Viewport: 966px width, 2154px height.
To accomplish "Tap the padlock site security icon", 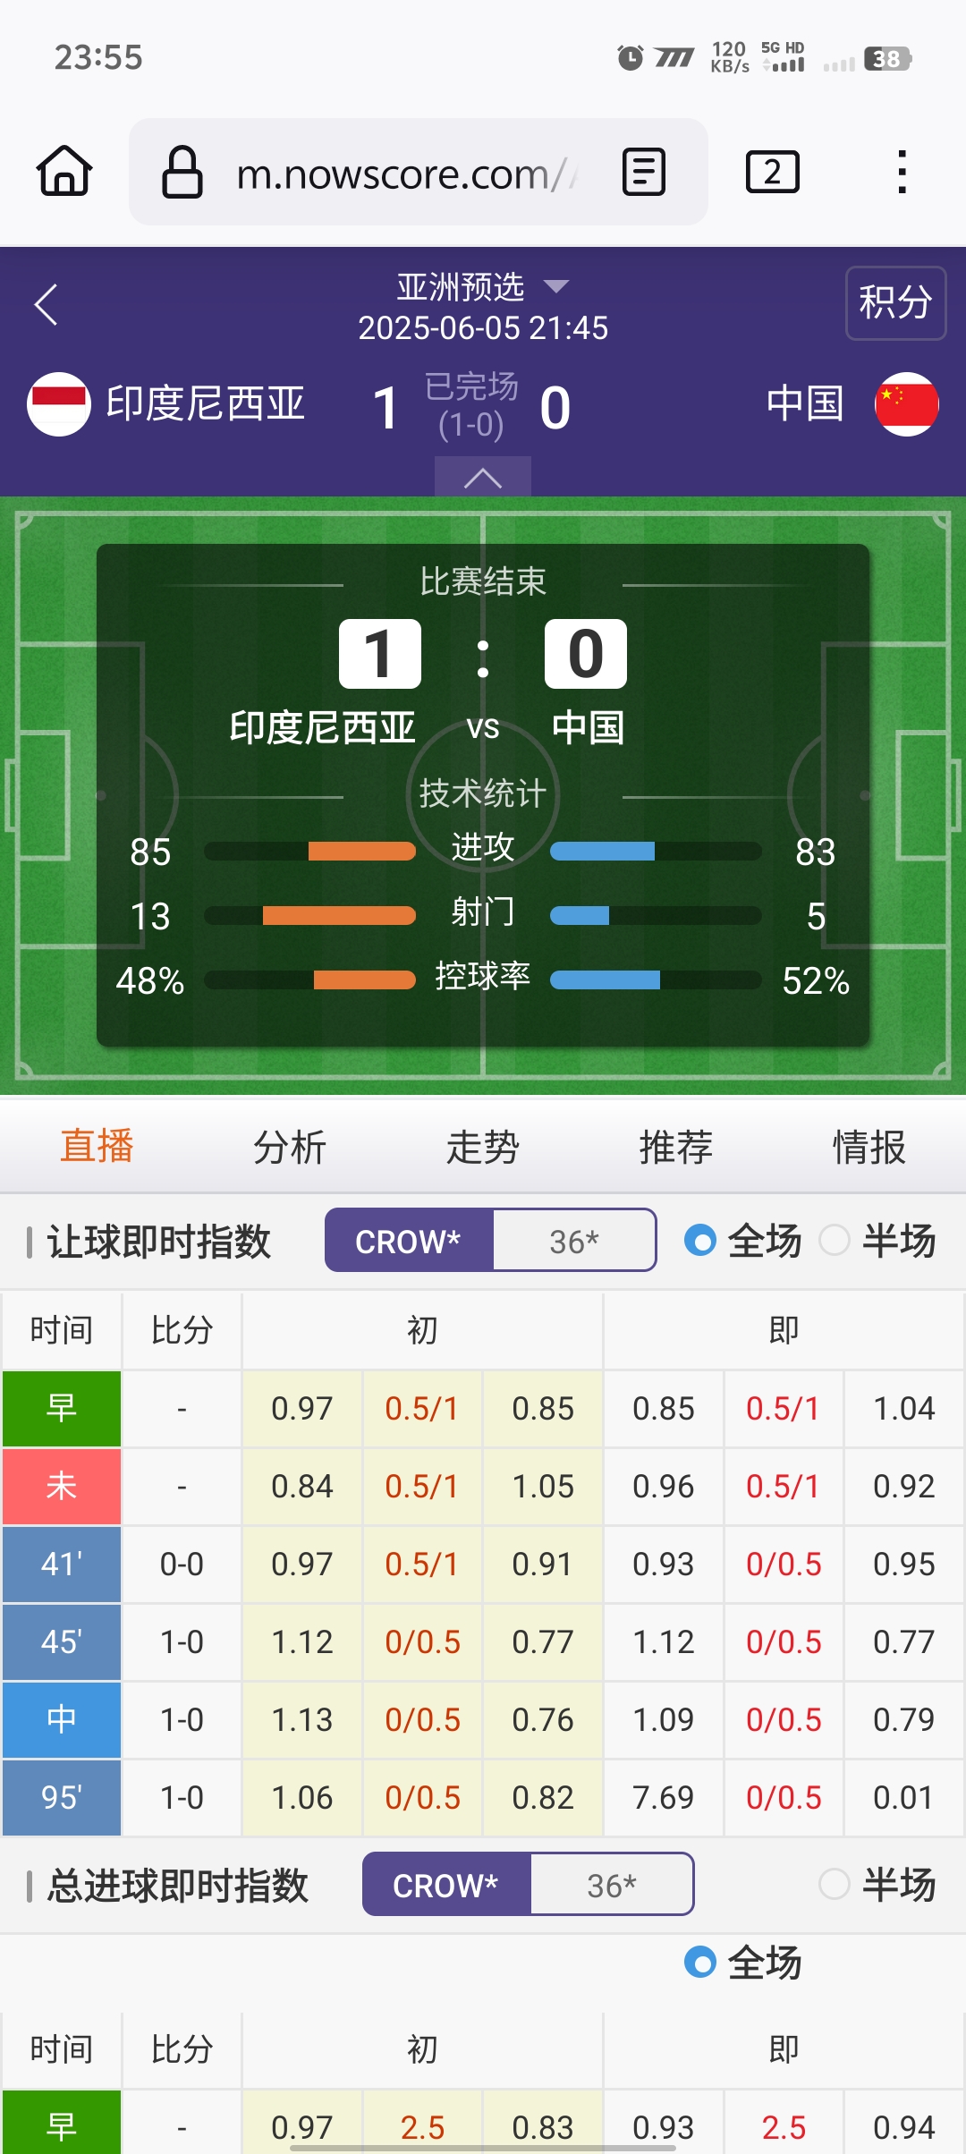I will pyautogui.click(x=182, y=172).
